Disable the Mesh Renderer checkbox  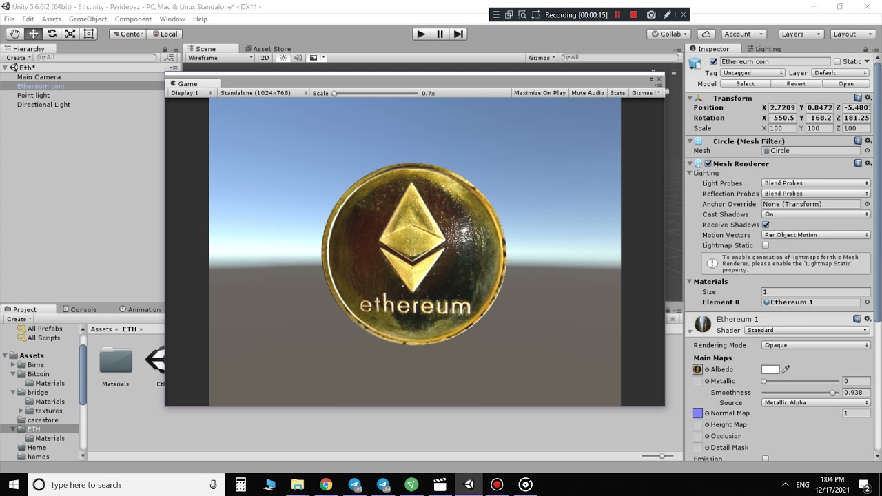(708, 163)
